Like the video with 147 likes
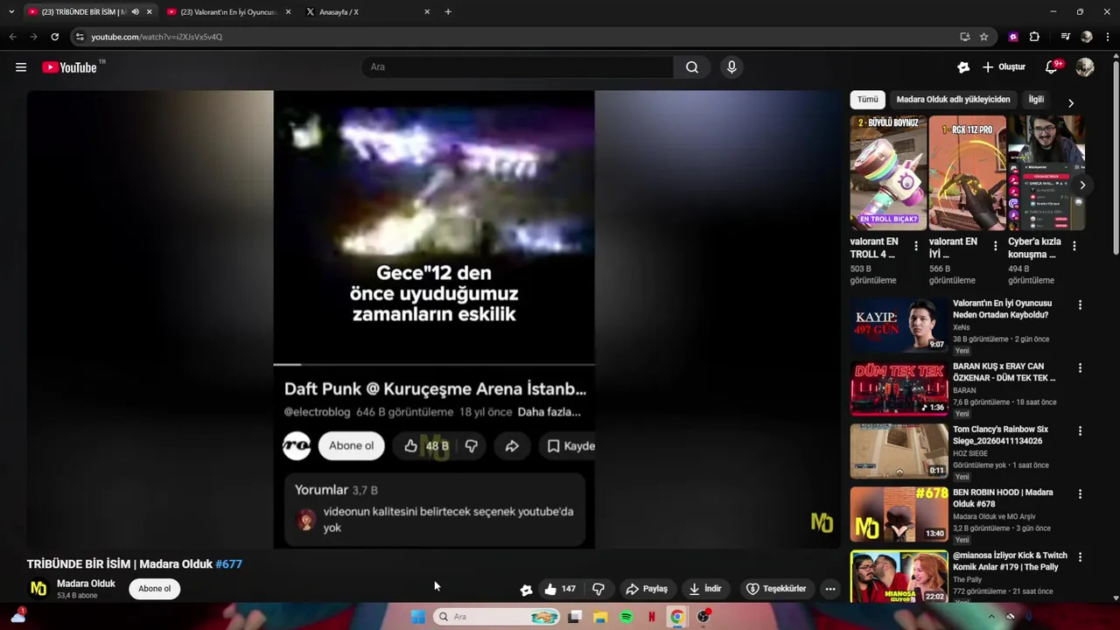1120x630 pixels. tap(560, 589)
